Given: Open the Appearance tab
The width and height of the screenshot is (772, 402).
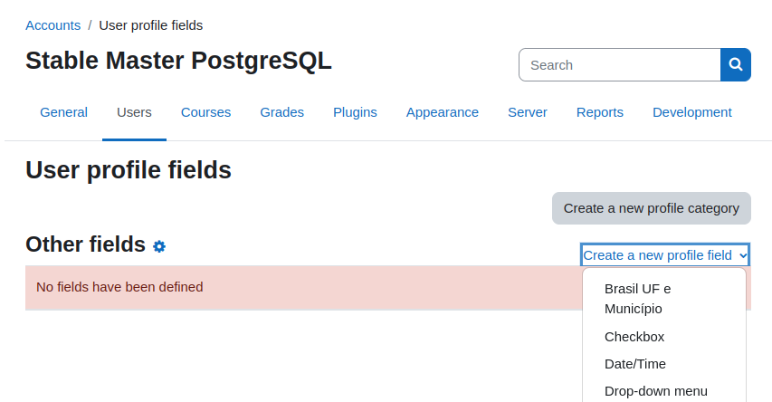Looking at the screenshot, I should (443, 112).
